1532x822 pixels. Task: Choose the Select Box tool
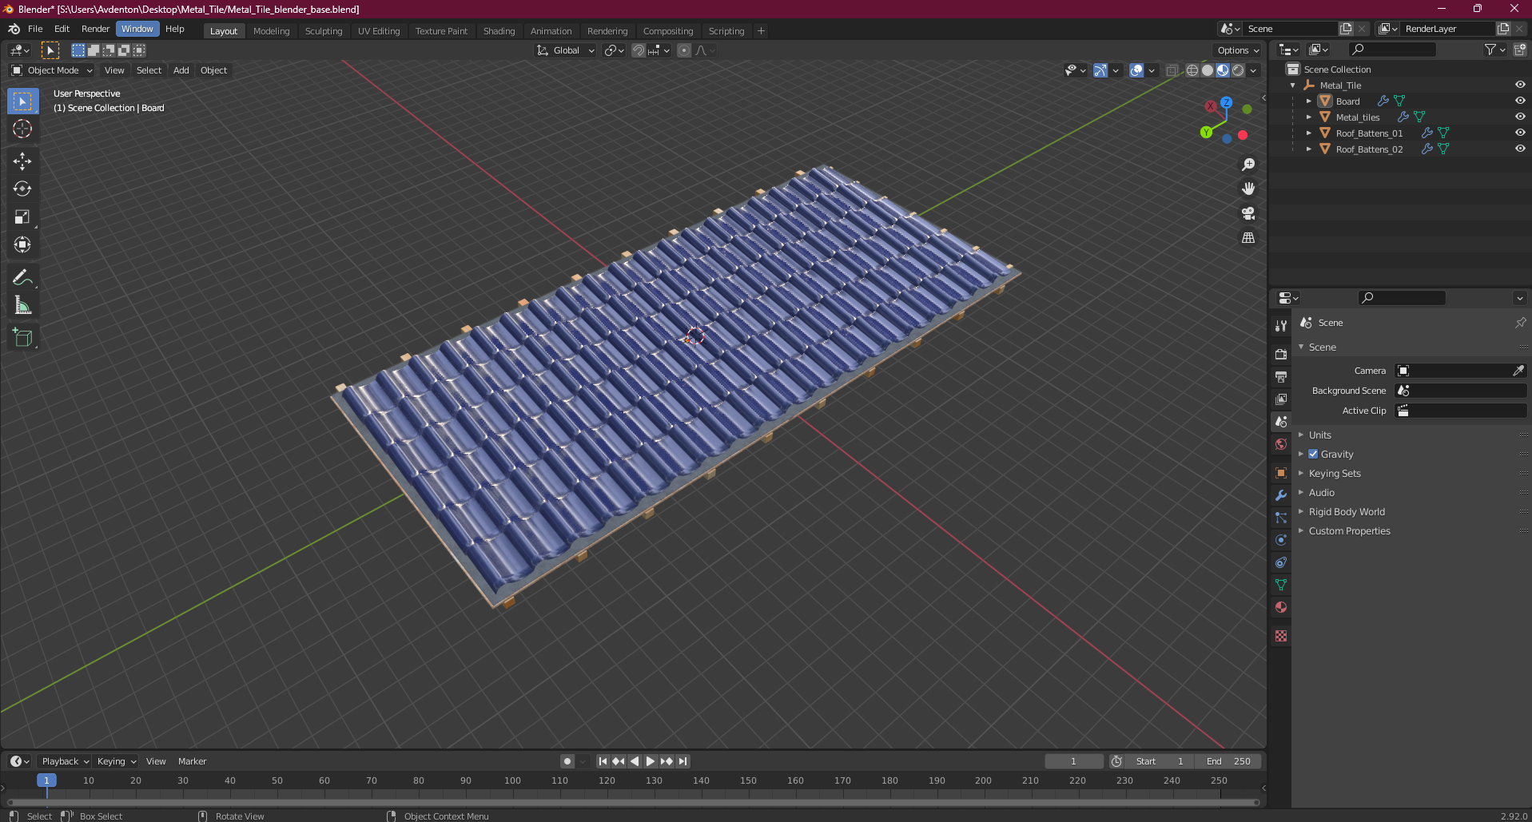[22, 101]
